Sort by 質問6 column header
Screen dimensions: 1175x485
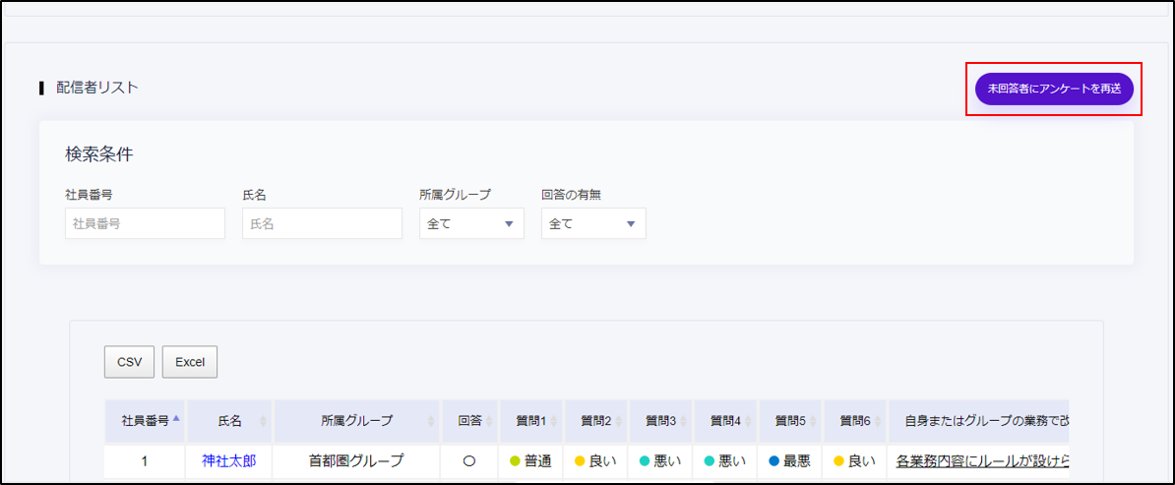855,420
